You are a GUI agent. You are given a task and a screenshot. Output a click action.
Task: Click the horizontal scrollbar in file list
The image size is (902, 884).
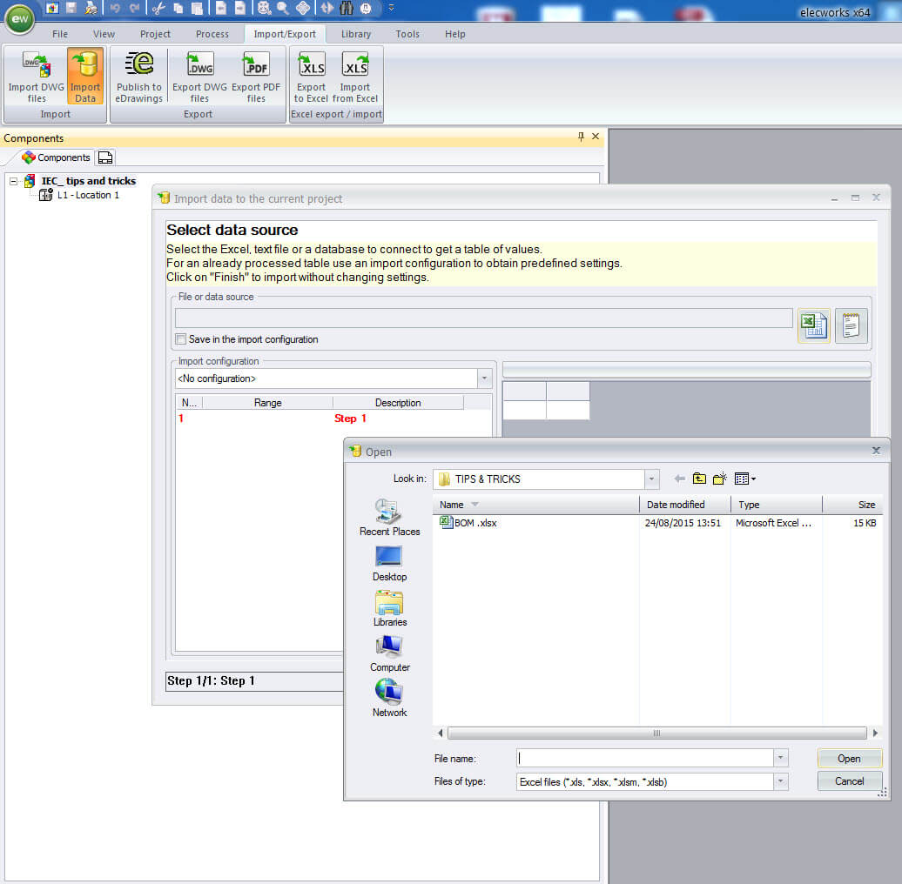[x=656, y=733]
